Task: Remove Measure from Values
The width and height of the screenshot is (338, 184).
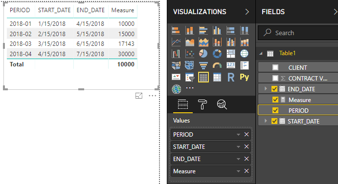Action: pyautogui.click(x=247, y=171)
